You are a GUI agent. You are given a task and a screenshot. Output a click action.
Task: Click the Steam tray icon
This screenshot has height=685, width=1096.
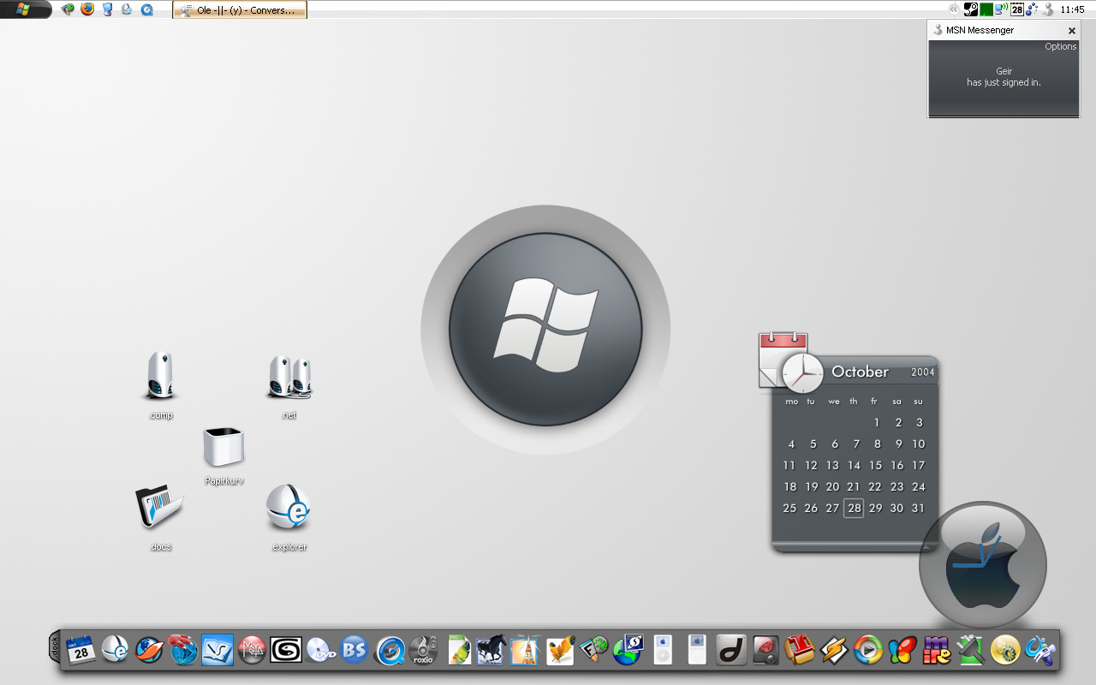click(971, 9)
